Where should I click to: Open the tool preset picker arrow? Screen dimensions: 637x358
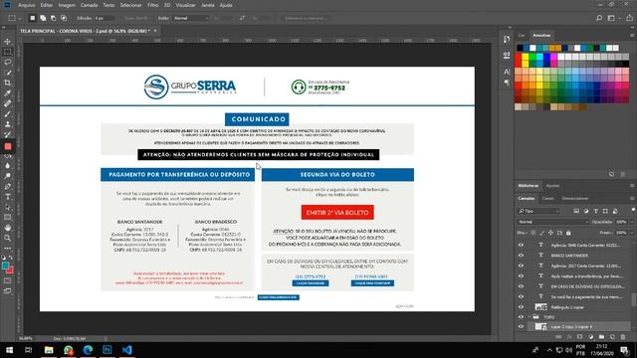pos(19,18)
